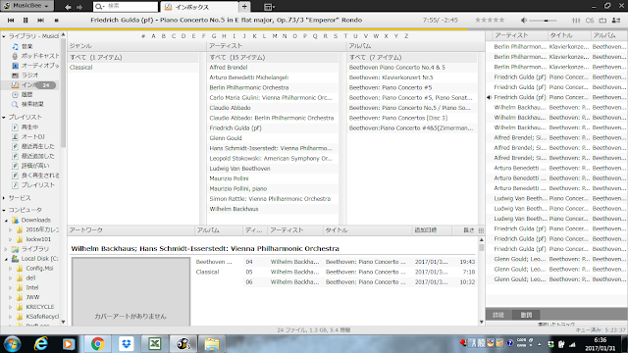
Task: Expand the Config.Msi folder
Action: [x=11, y=268]
